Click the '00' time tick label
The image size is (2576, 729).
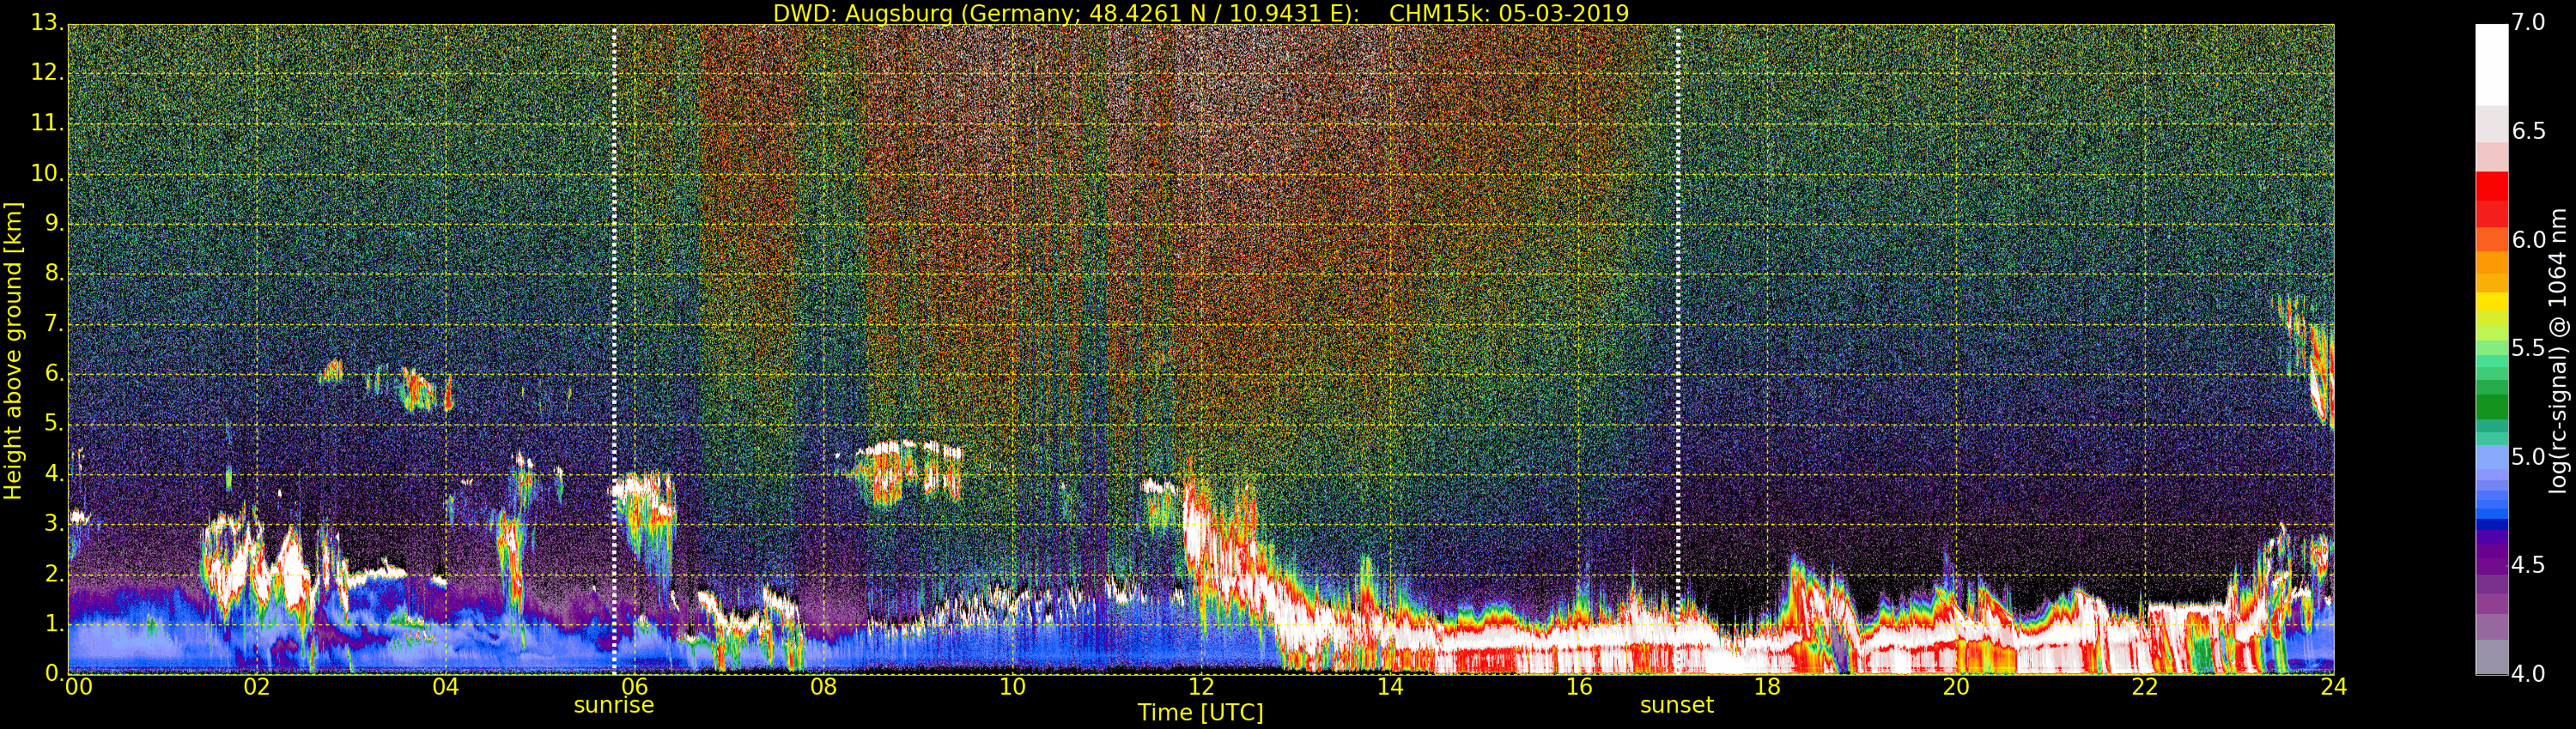tap(78, 686)
